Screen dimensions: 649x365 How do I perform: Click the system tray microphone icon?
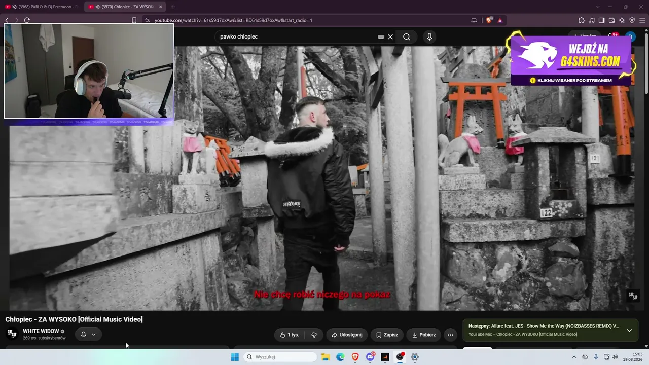click(x=596, y=357)
